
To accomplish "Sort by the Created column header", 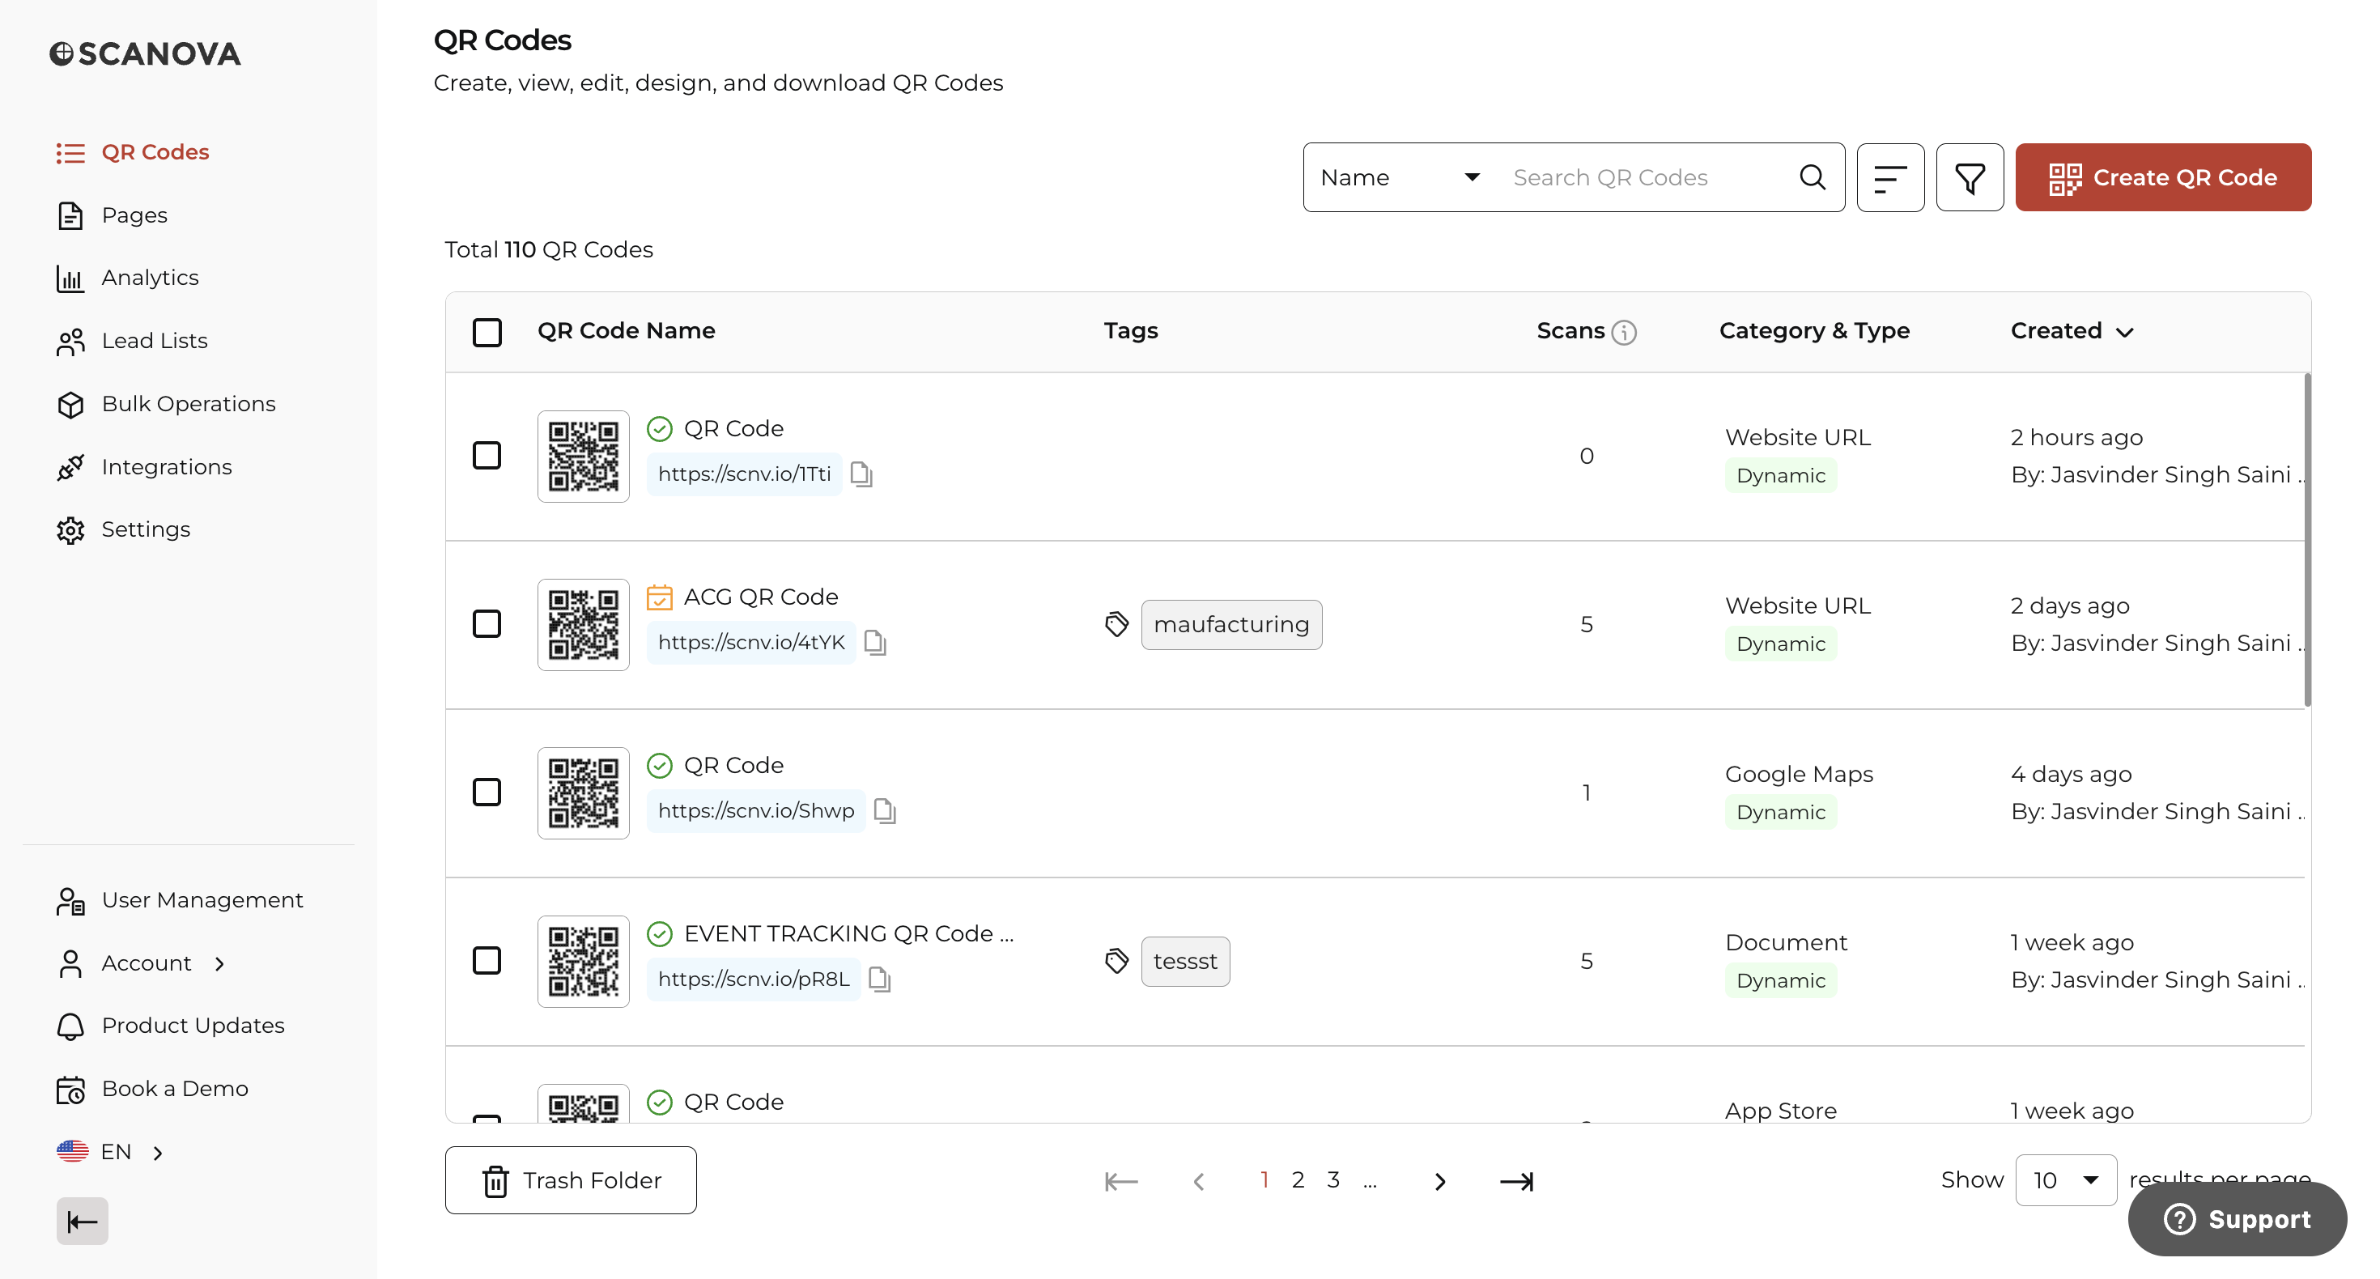I will coord(2072,331).
